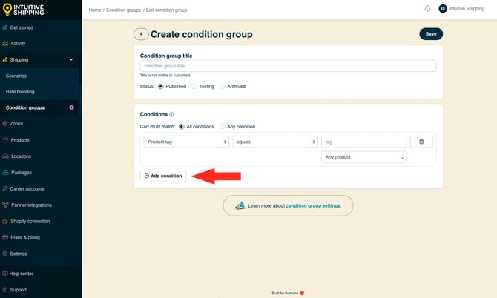This screenshot has height=298, width=497.
Task: Open the Any product dropdown
Action: tap(364, 156)
